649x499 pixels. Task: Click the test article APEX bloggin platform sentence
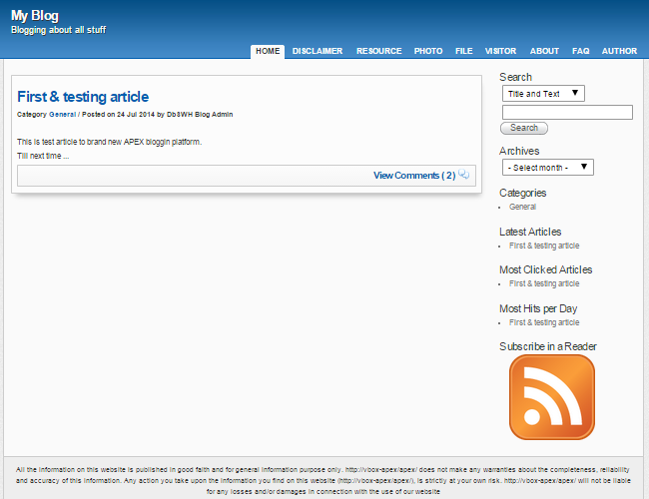[109, 142]
